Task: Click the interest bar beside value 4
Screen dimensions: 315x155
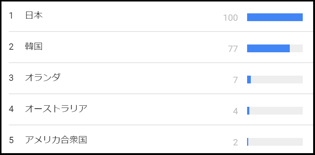Action: 275,111
